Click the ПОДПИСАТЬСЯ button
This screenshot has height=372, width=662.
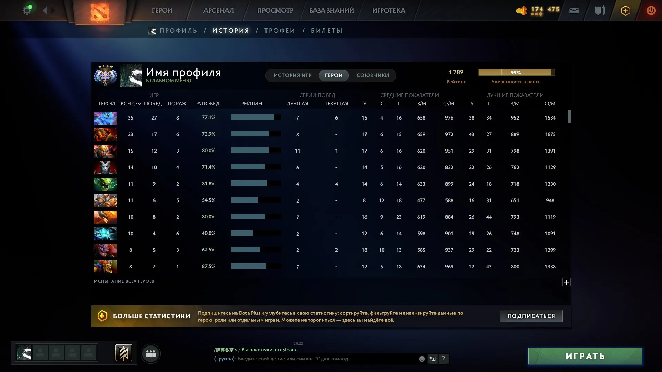[531, 316]
